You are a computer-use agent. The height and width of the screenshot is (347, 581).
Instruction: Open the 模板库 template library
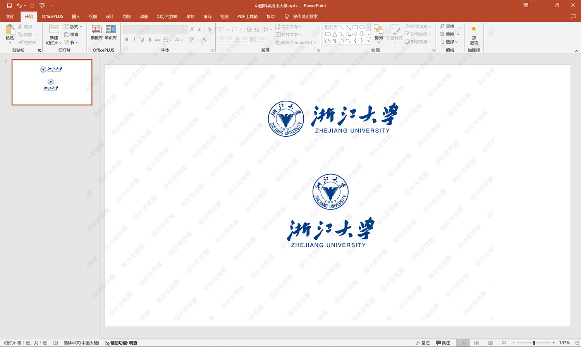click(x=96, y=32)
